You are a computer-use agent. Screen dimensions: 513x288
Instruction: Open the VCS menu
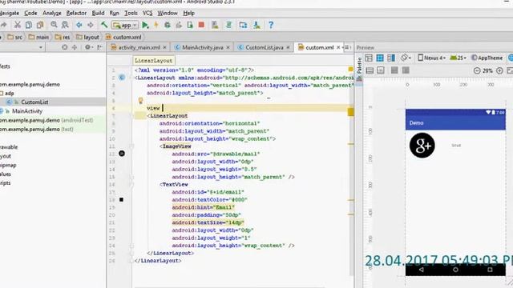click(147, 13)
